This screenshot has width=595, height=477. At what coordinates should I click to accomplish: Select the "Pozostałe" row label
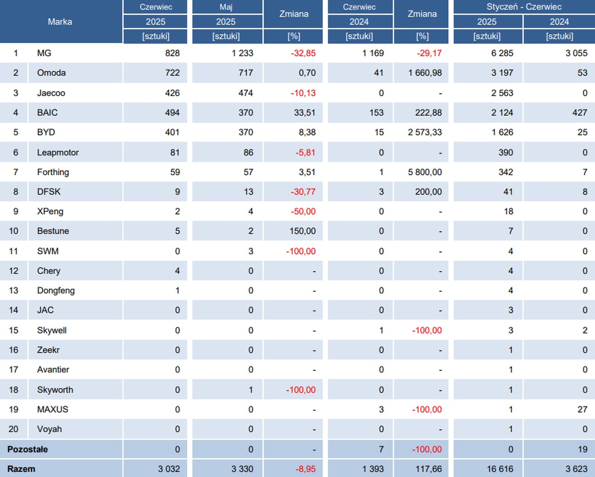(x=28, y=449)
